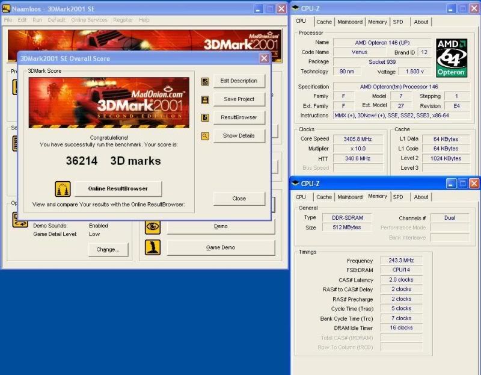Start the Game Demo button

point(221,247)
